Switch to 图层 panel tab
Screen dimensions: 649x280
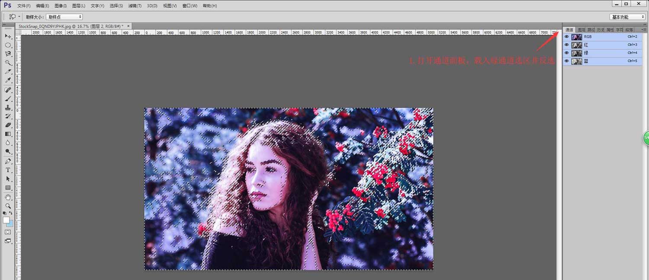(x=582, y=30)
